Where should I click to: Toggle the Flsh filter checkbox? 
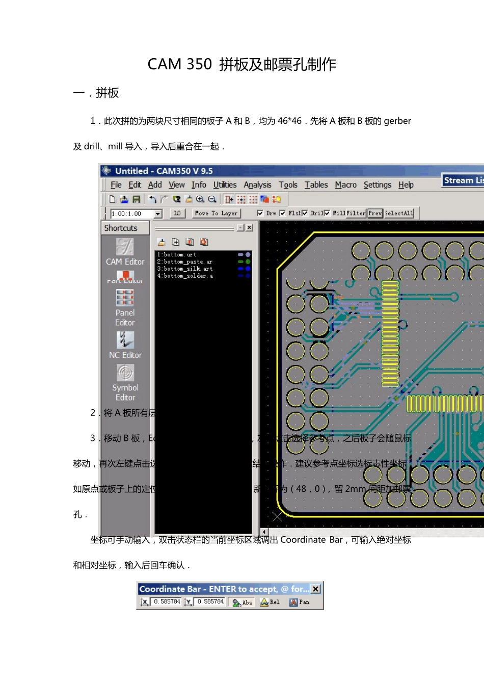pyautogui.click(x=282, y=213)
